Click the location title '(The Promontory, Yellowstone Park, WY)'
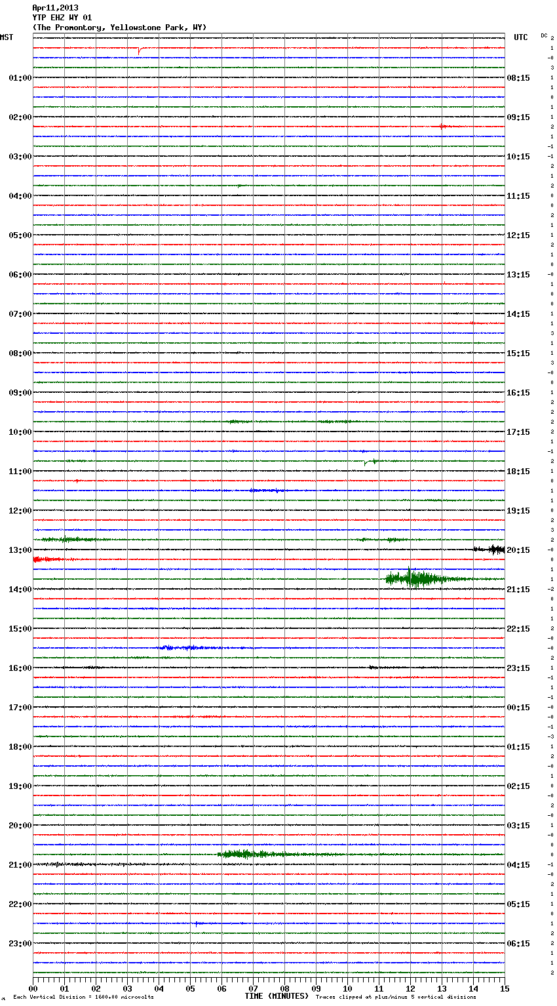 click(x=119, y=28)
